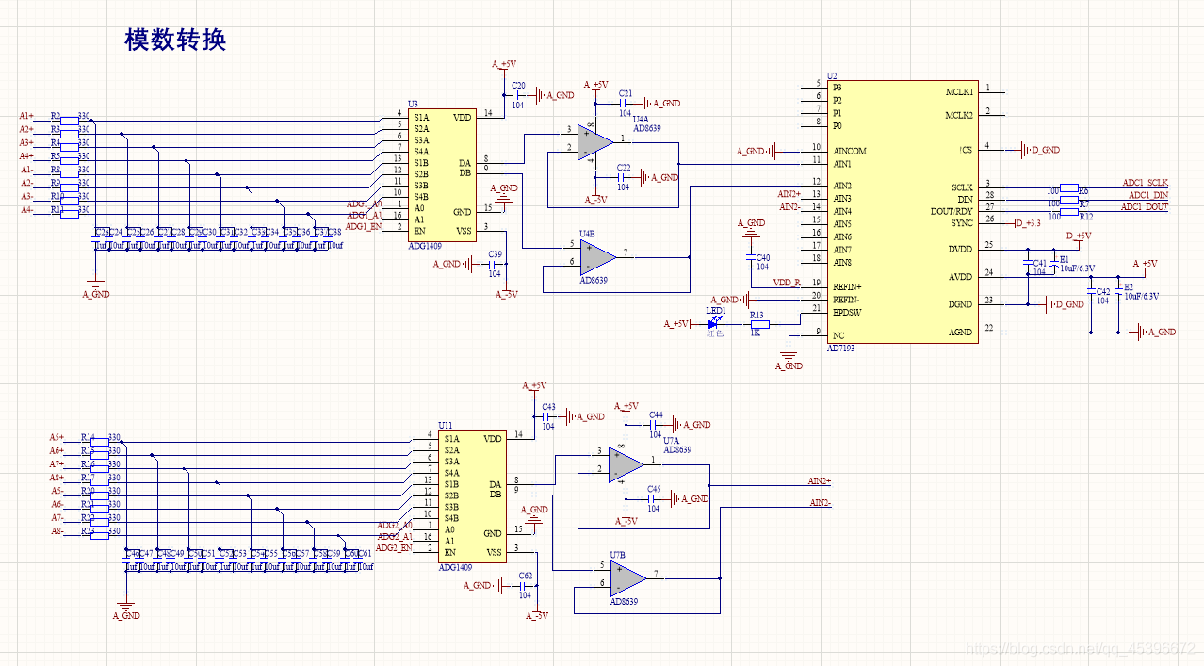
Task: Select capacitor C22 below U4A
Action: coord(622,176)
